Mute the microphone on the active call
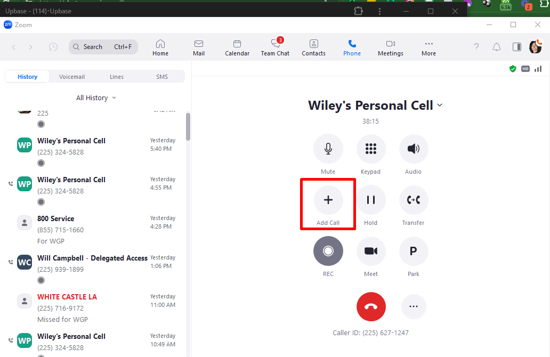 pos(328,149)
